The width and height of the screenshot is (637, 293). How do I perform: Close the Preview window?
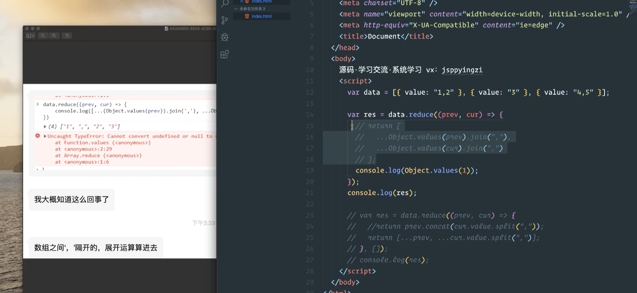27,29
